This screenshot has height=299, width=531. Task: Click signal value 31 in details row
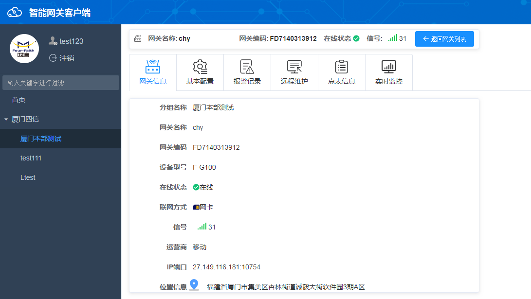point(212,227)
